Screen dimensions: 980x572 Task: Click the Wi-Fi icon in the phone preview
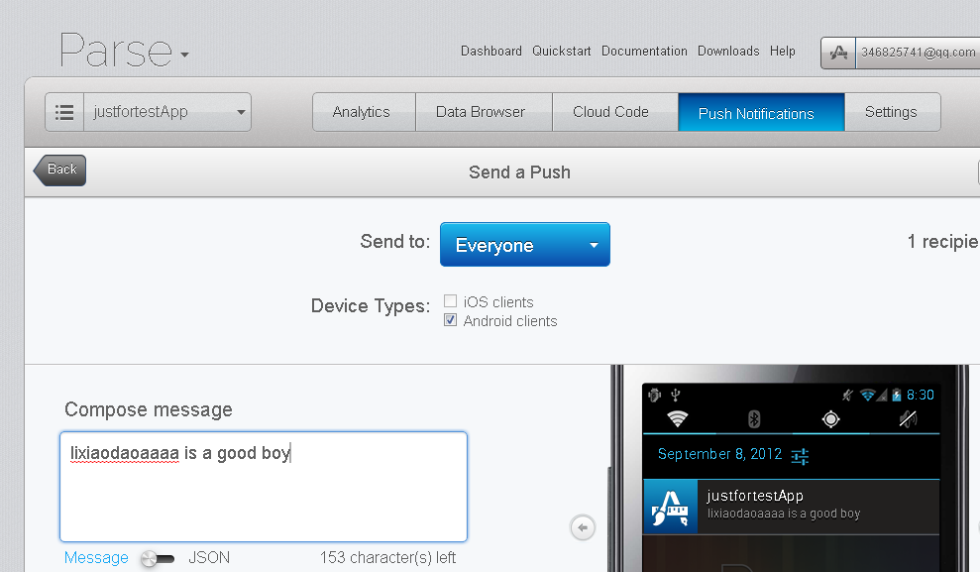pyautogui.click(x=678, y=418)
